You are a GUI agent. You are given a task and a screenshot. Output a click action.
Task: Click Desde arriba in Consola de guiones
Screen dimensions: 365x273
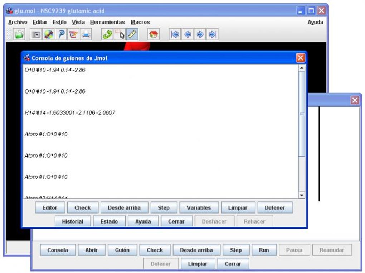click(124, 207)
